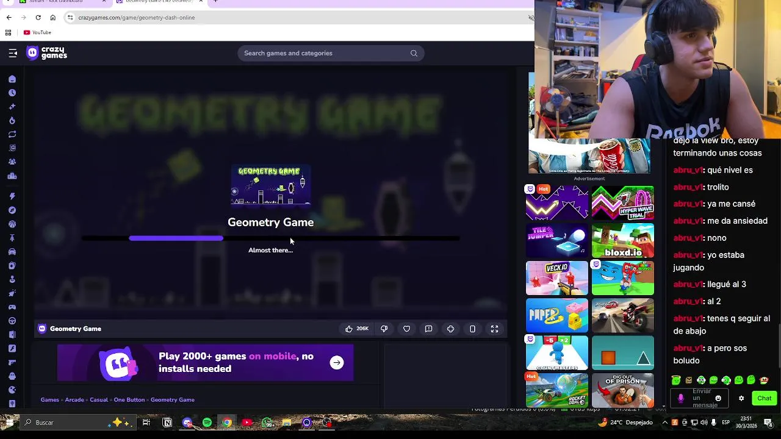Image resolution: width=781 pixels, height=439 pixels.
Task: Open the emoji picker in chat input
Action: click(718, 398)
